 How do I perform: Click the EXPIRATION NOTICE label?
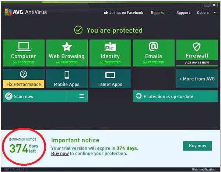click(23, 140)
